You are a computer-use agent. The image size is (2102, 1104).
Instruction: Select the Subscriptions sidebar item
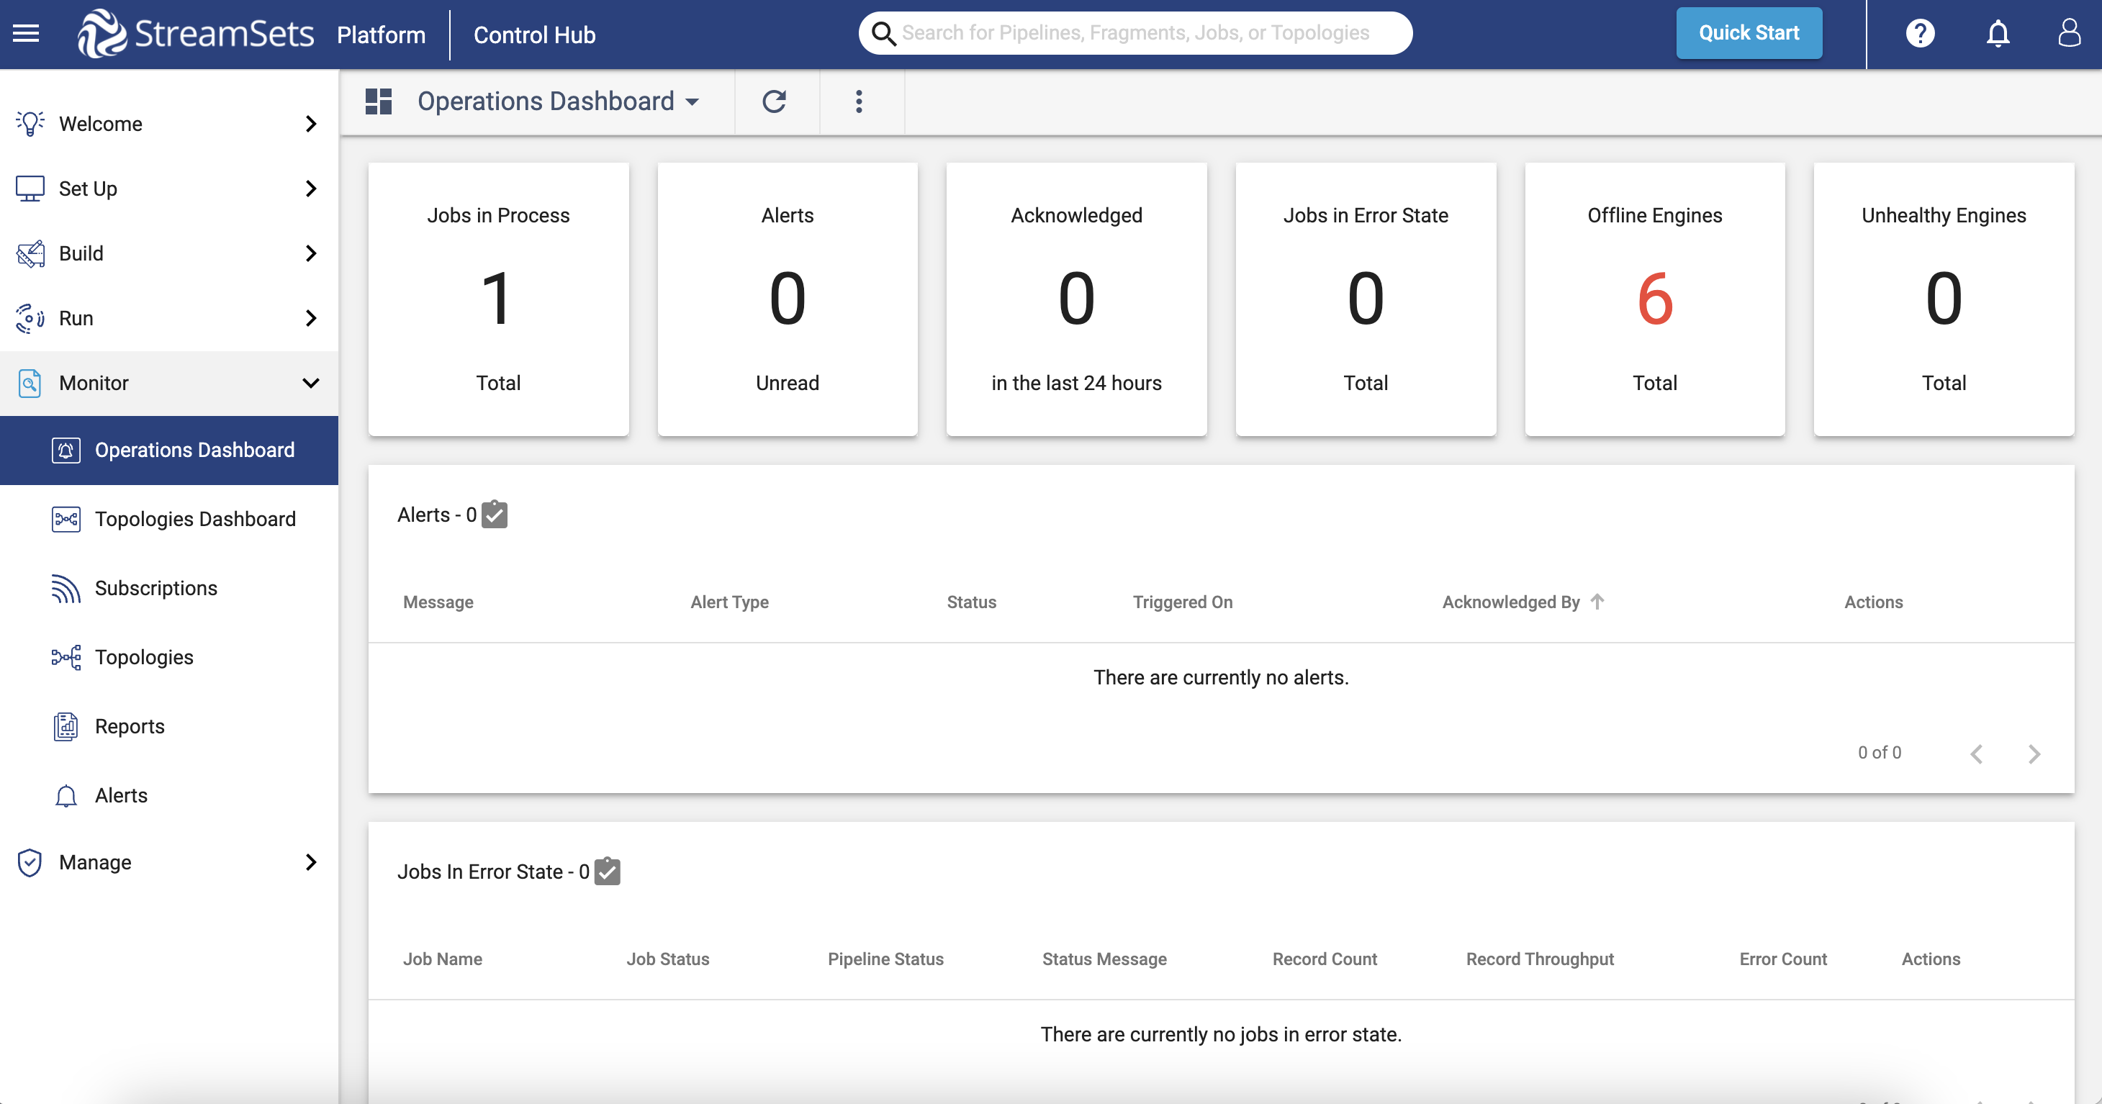pyautogui.click(x=155, y=587)
